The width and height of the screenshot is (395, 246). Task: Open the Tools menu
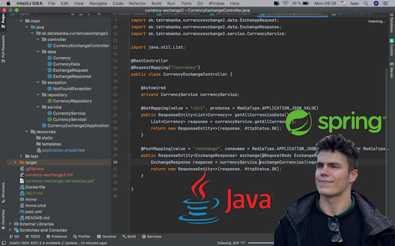click(x=186, y=3)
